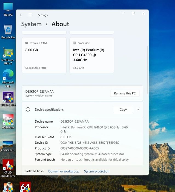Click the Pen and touch value text
The height and width of the screenshot is (192, 175).
[x=94, y=160]
